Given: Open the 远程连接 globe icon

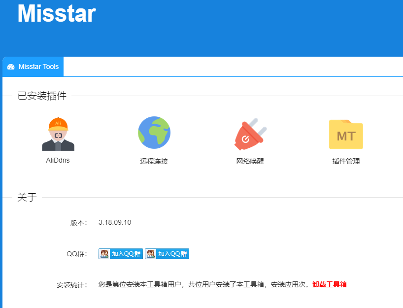Looking at the screenshot, I should [154, 133].
